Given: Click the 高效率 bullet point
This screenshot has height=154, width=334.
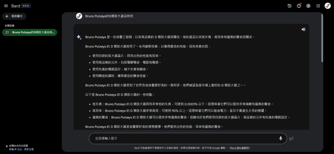Looking at the screenshot, I should (x=180, y=111).
